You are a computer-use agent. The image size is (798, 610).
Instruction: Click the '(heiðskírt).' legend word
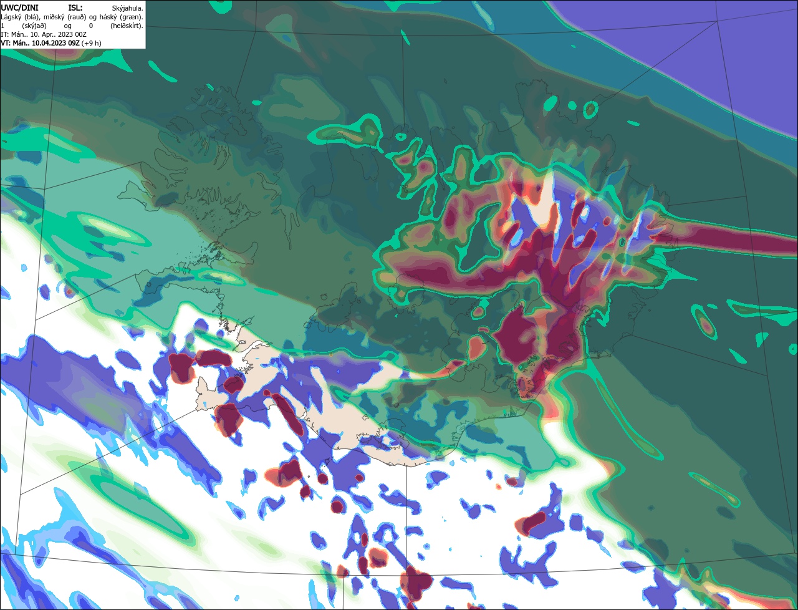pos(127,26)
